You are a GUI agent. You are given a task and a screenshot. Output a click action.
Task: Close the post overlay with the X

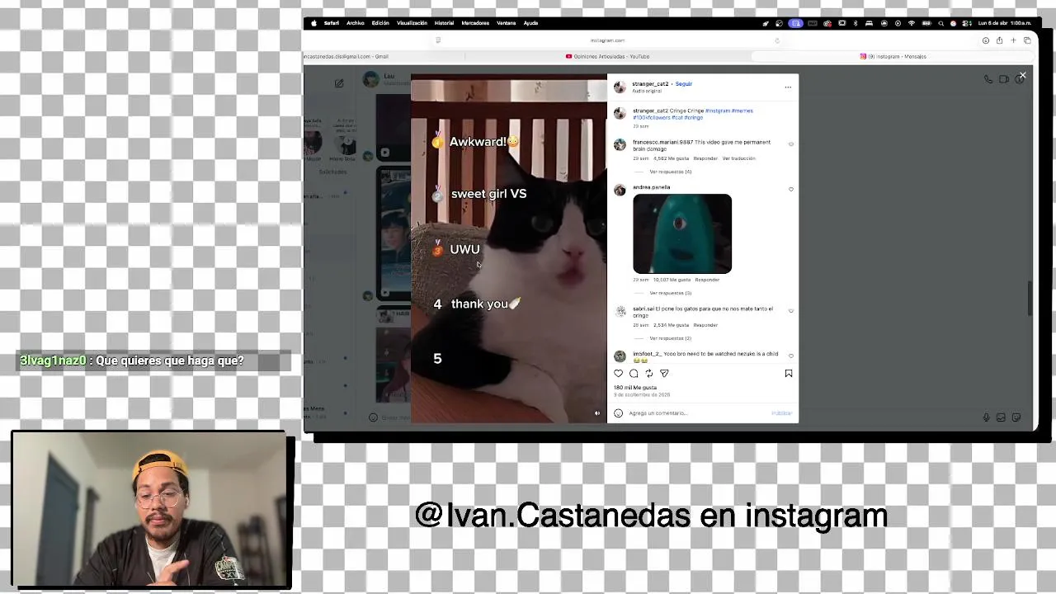click(x=1022, y=75)
